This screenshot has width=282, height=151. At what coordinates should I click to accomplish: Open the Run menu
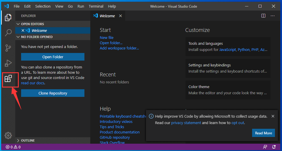81,6
